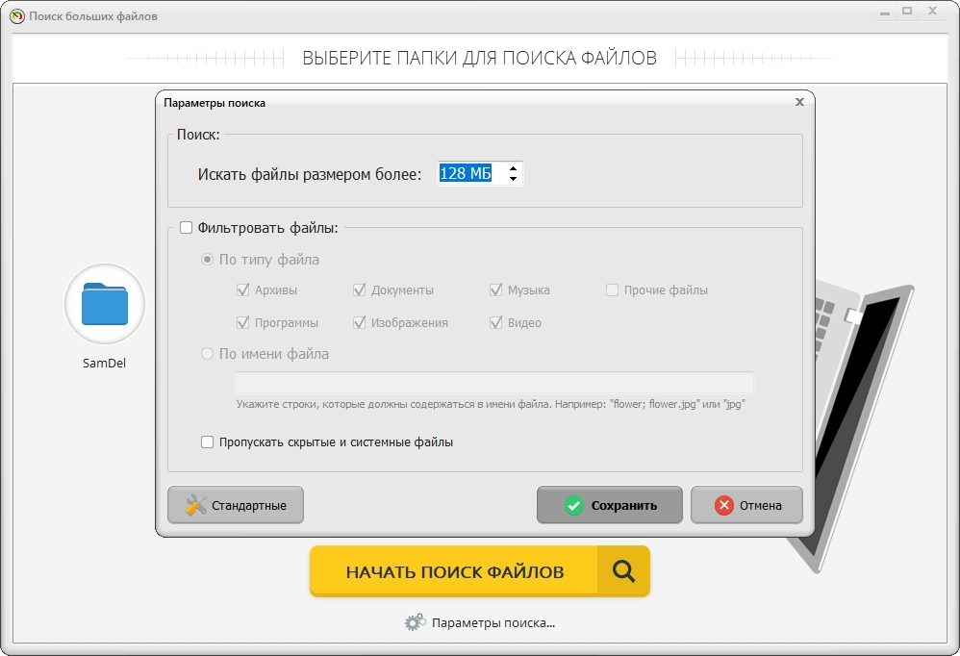
Task: Select the По имени файла radio button
Action: click(207, 354)
